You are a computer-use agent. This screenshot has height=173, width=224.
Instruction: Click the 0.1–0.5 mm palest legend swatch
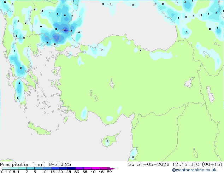tap(6, 168)
